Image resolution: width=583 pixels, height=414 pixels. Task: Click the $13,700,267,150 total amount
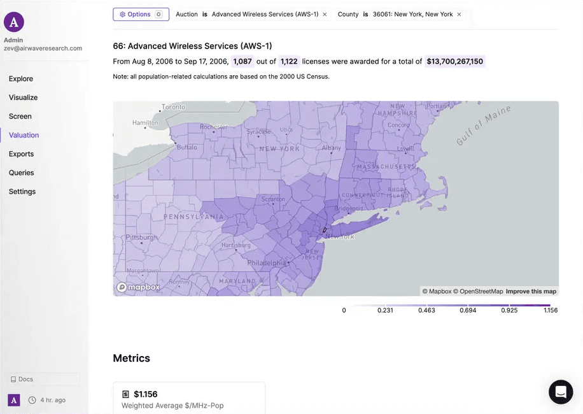[x=454, y=61]
